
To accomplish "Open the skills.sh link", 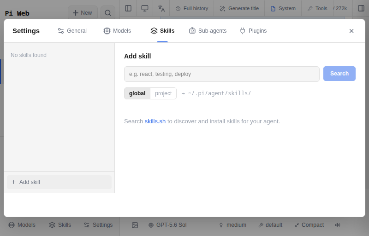I will pyautogui.click(x=155, y=121).
